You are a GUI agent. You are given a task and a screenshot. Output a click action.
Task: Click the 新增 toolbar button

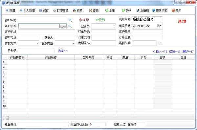tap(11, 11)
